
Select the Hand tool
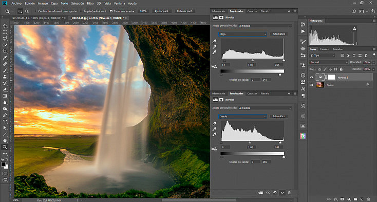(x=5, y=141)
